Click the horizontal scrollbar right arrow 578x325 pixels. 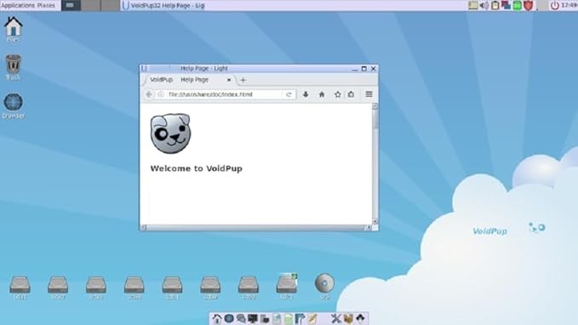pyautogui.click(x=368, y=228)
